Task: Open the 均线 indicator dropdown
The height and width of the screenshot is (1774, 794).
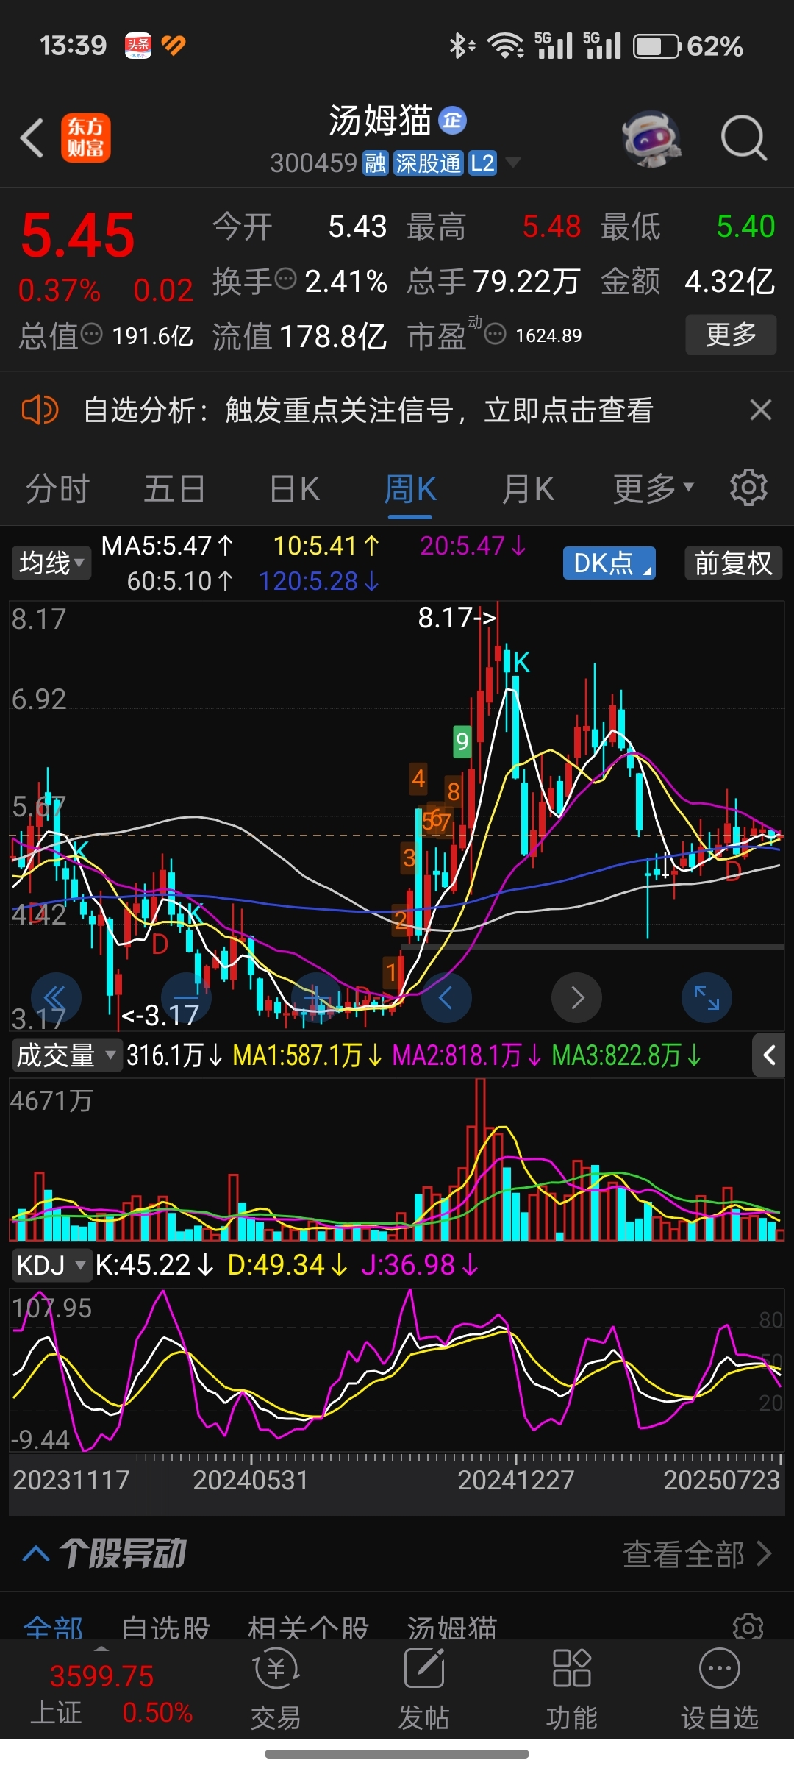Action: 51,563
